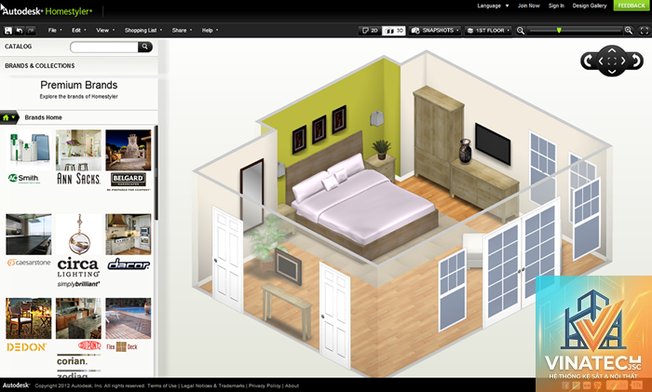Click the zoom in magnifier icon
652x392 pixels.
pyautogui.click(x=629, y=31)
